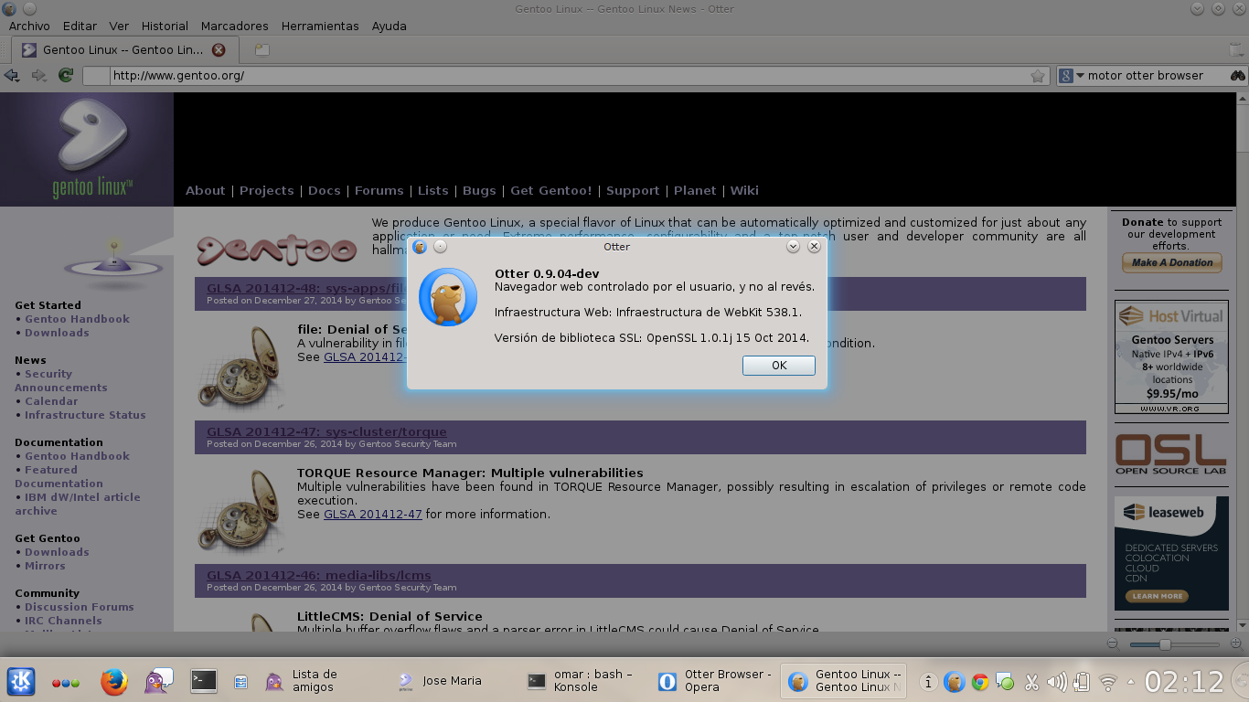Open the Get Gentoo! navigation link
Viewport: 1249px width, 702px height.
click(x=550, y=190)
